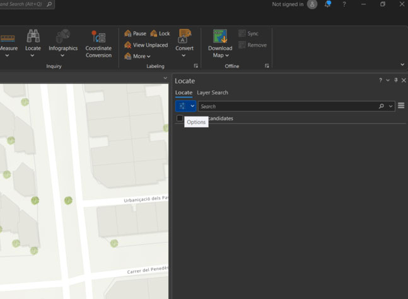Click the Convert labels icon

185,36
